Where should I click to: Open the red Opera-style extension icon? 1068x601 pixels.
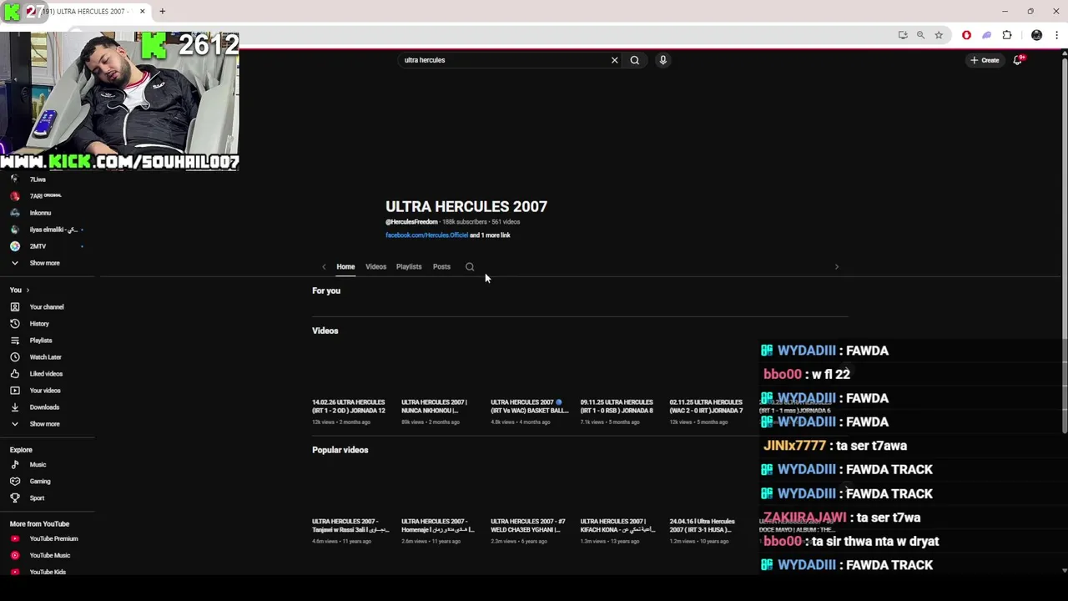(x=966, y=35)
